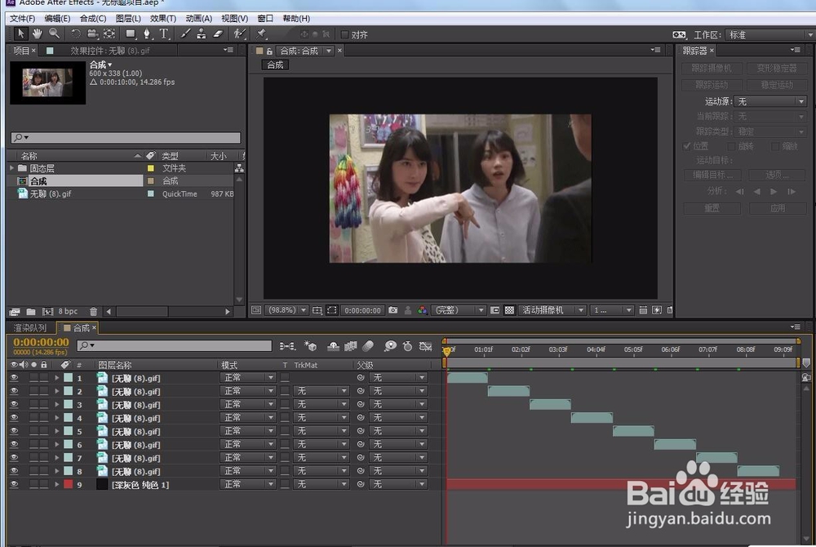Click the red label swatch of layer 9
Viewport: 816px width, 547px height.
[x=69, y=484]
